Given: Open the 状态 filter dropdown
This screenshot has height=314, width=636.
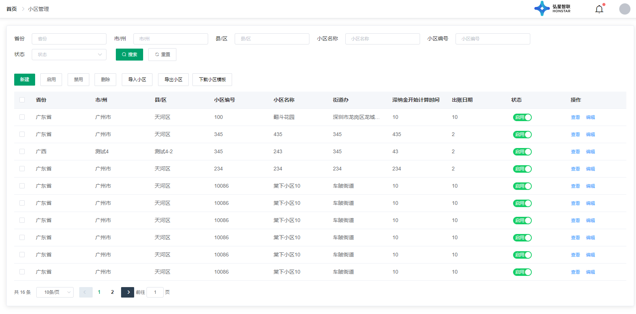Looking at the screenshot, I should pos(69,55).
